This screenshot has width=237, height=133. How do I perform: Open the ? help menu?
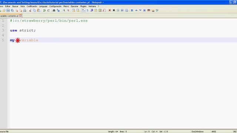tap(98, 6)
